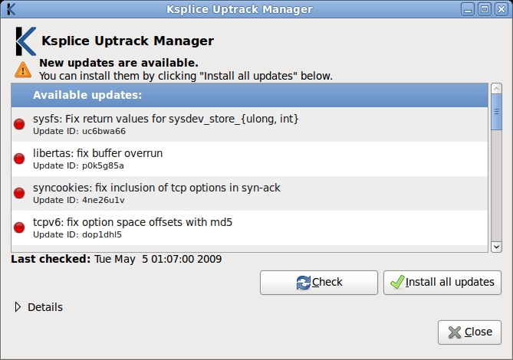The height and width of the screenshot is (360, 513).
Task: Click red status dot beside libertas update
Action: pyautogui.click(x=20, y=159)
